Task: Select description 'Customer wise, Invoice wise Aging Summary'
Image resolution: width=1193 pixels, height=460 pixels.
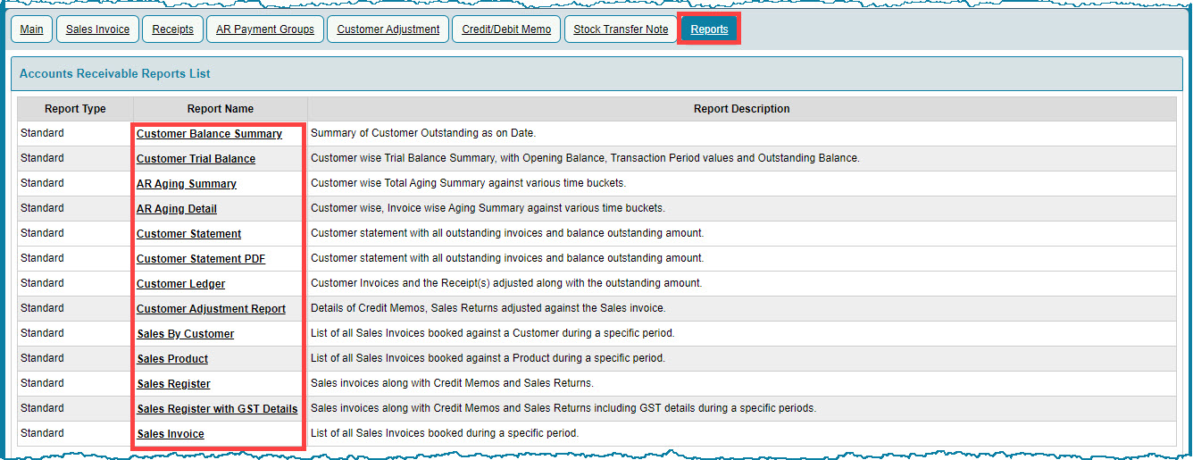Action: tap(488, 208)
